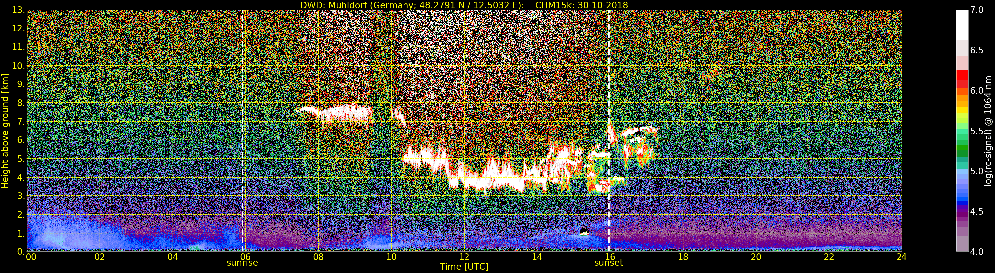Viewport: 995px width, 273px height.
Task: Click the colorbar label 'log(rc-signal) @ 1064 nm'
Action: 987,131
